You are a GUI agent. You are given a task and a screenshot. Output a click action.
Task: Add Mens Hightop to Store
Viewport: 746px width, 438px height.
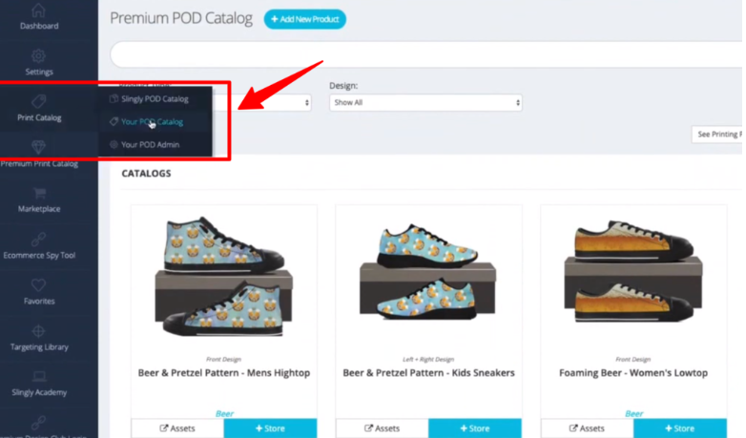pos(270,428)
